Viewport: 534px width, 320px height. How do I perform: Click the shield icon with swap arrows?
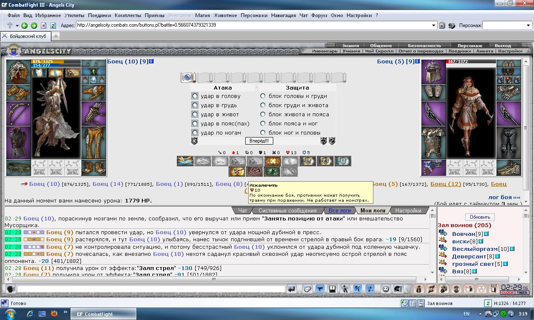click(x=324, y=141)
